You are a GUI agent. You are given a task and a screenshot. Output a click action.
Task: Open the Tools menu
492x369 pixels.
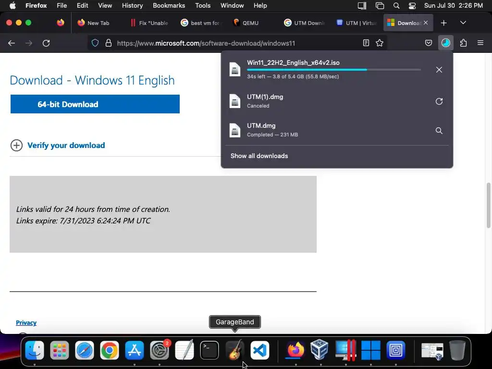203,5
